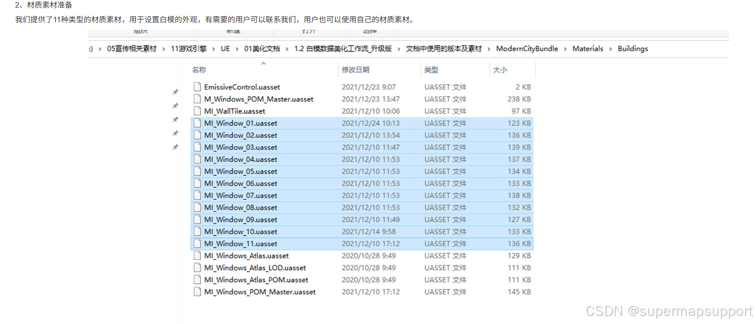755x324 pixels.
Task: Open the 11游戏引擎 breadcrumb folder
Action: [189, 49]
